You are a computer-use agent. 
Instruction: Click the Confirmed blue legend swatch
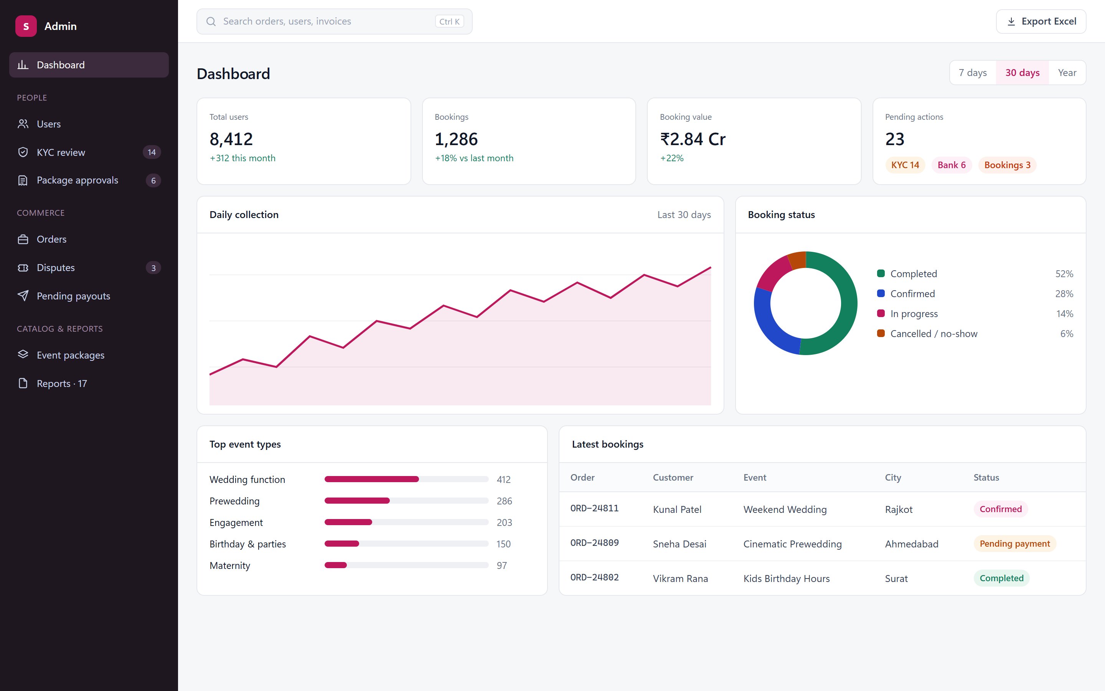tap(881, 293)
